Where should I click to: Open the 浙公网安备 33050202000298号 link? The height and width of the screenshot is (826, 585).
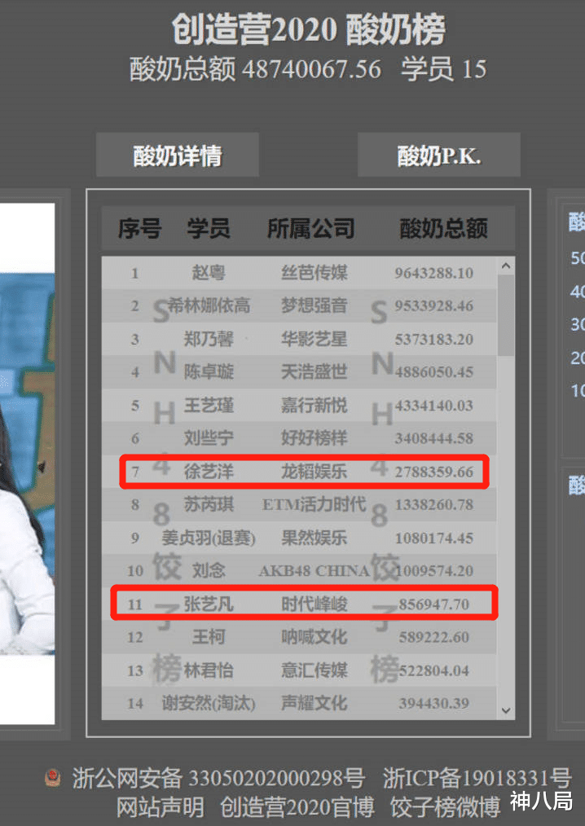pos(218,778)
